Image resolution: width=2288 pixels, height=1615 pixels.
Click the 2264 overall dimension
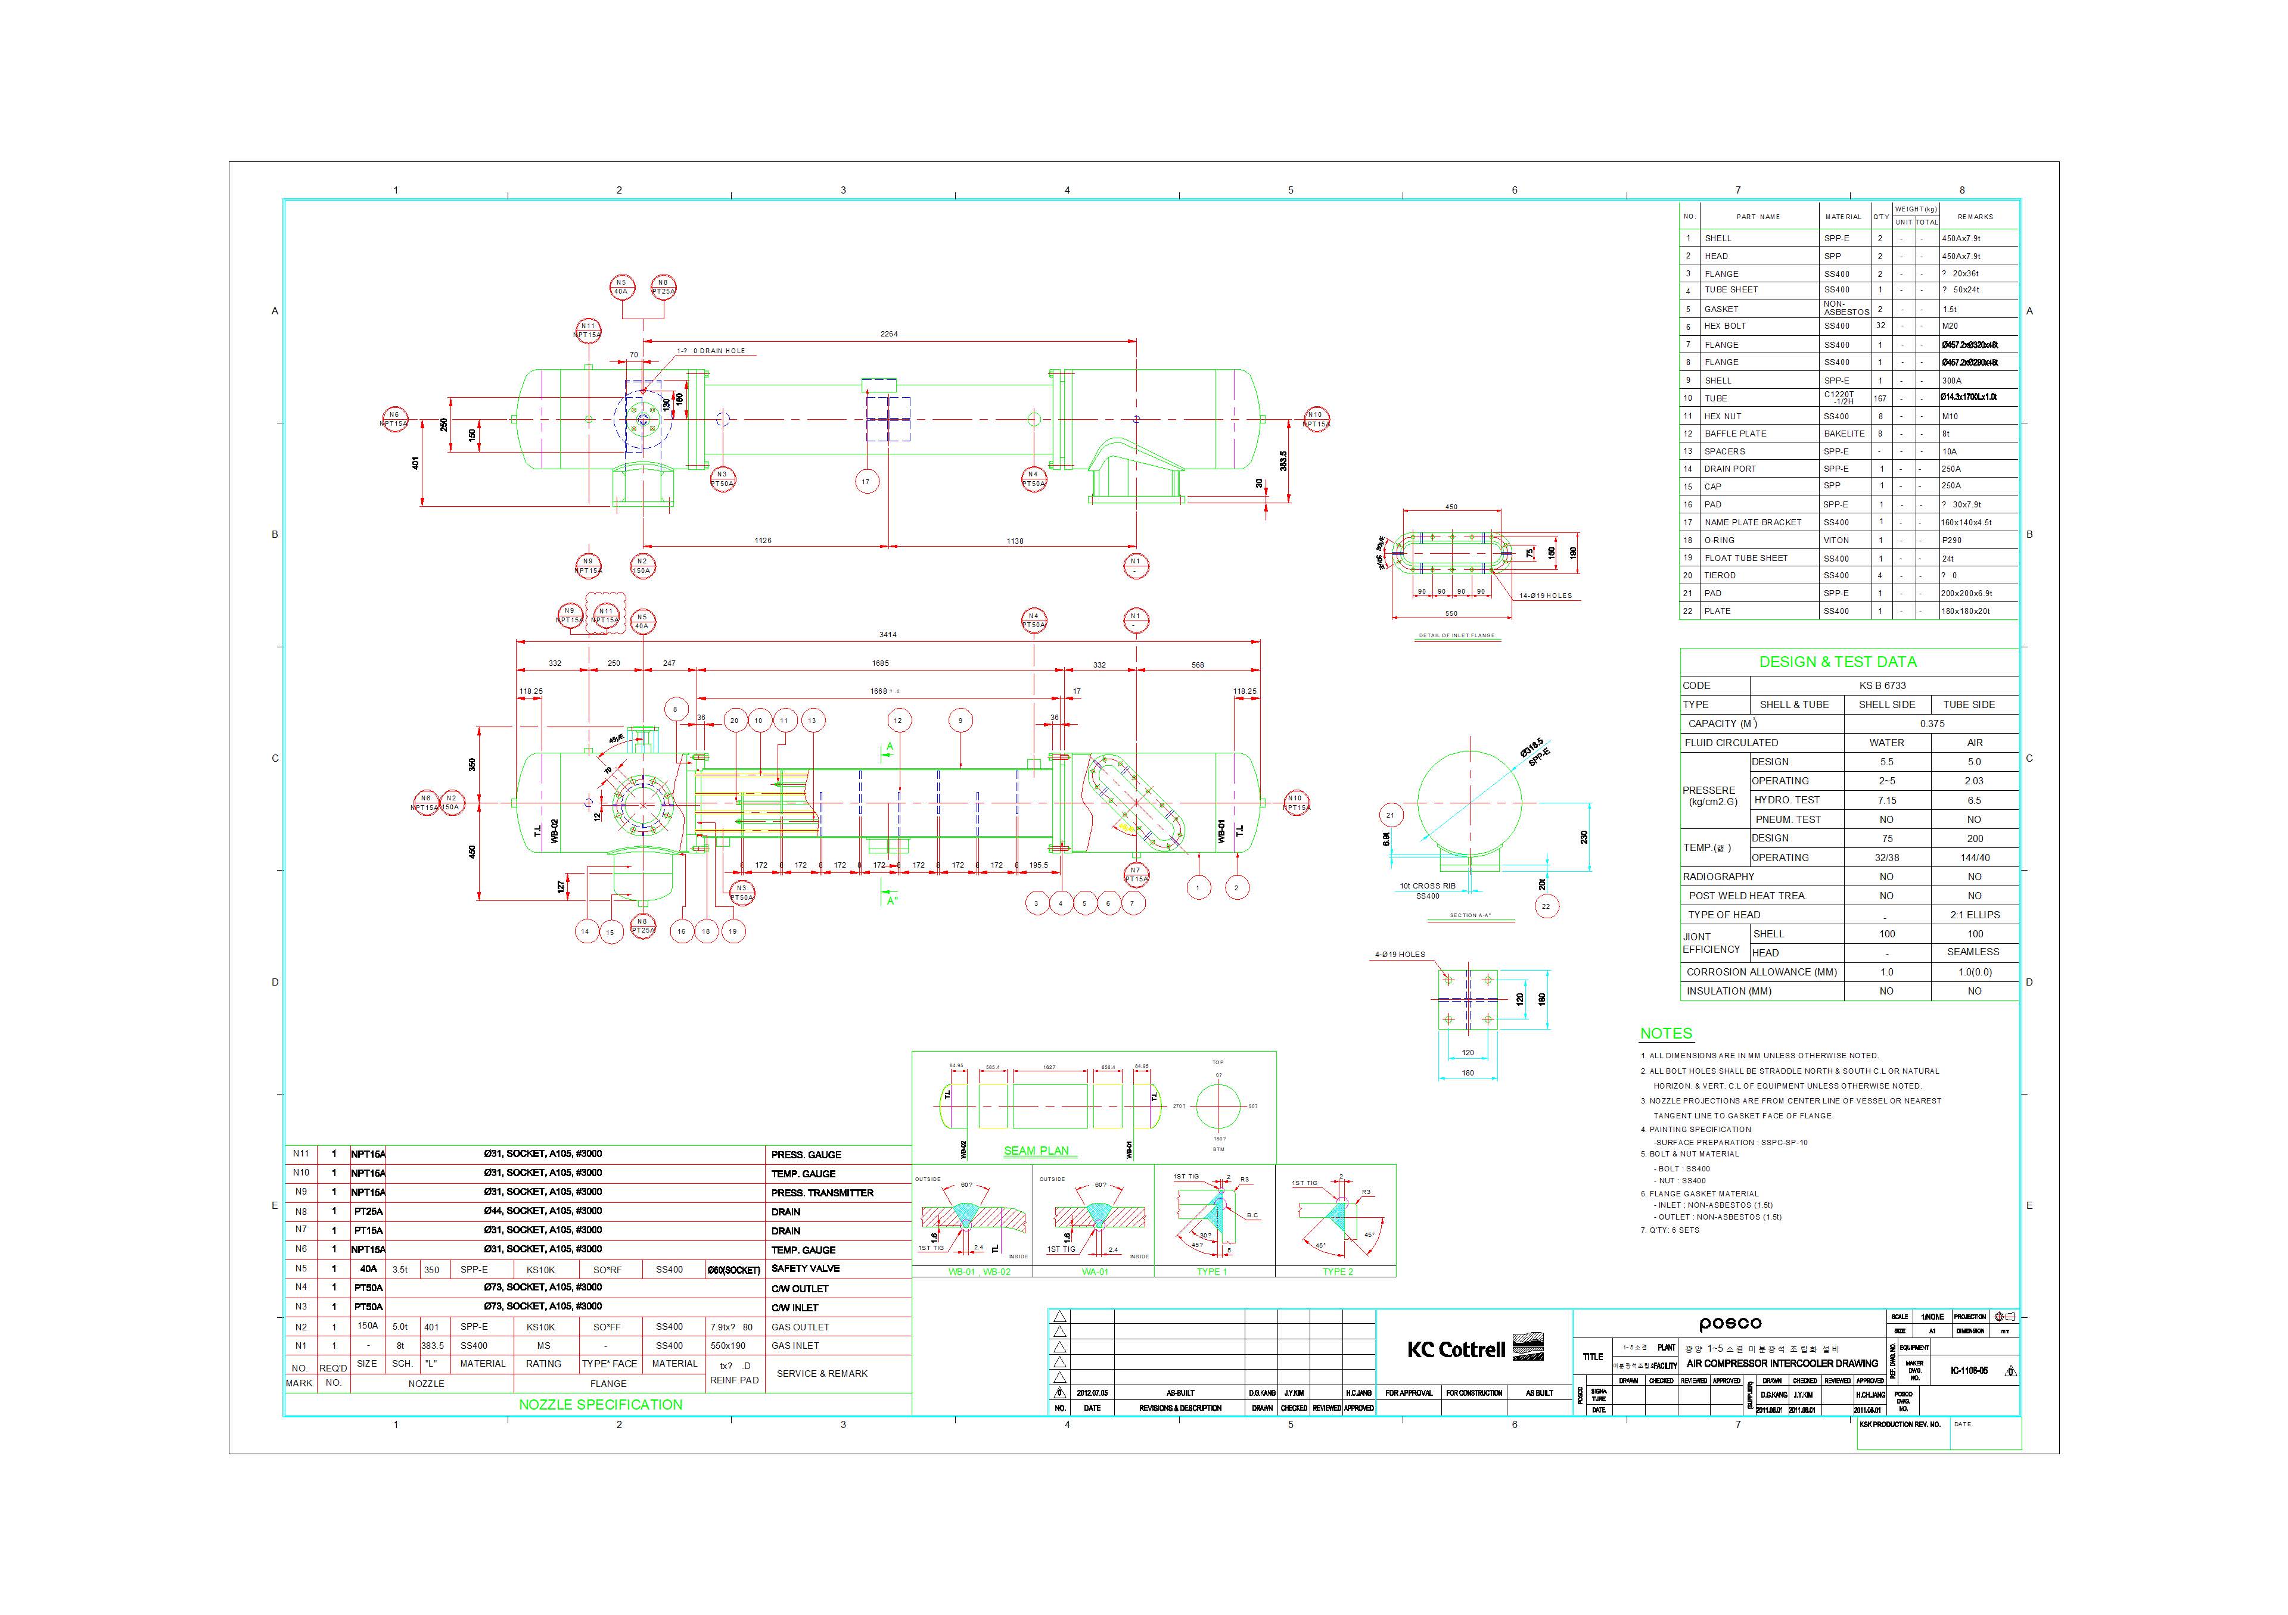coord(889,333)
